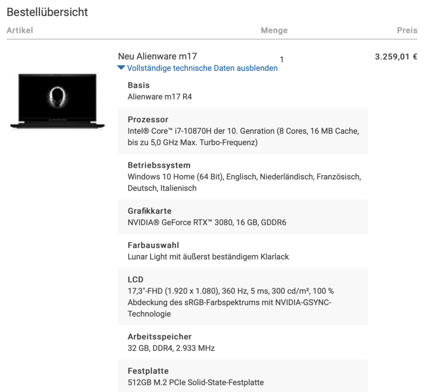Click the Artikel column header
This screenshot has width=425, height=392.
20,30
